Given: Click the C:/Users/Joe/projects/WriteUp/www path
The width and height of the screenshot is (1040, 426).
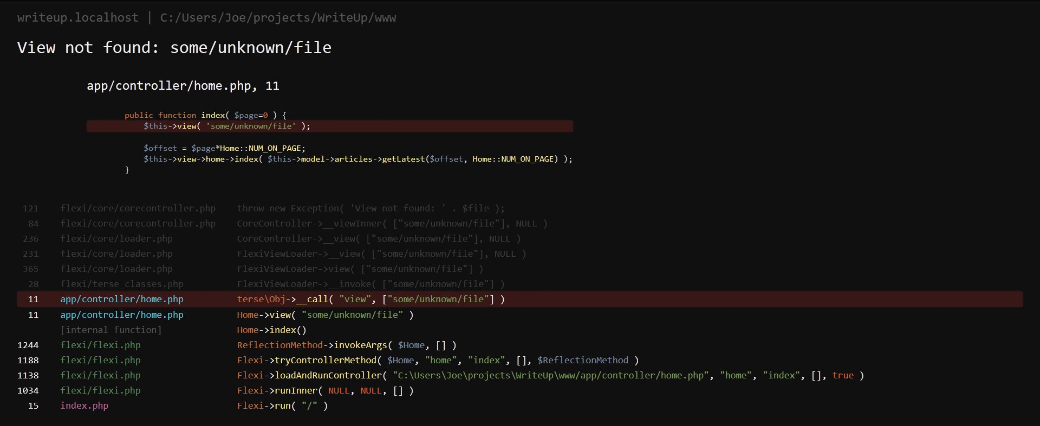Looking at the screenshot, I should pyautogui.click(x=278, y=18).
